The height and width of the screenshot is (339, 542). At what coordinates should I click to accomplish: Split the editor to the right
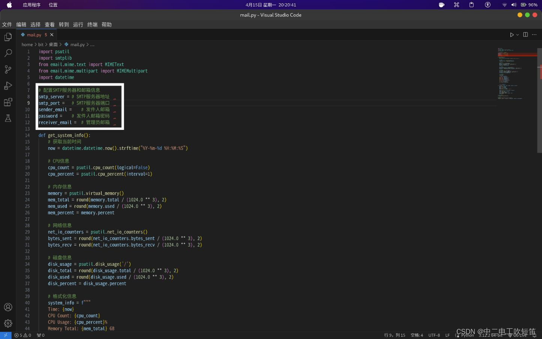[525, 35]
